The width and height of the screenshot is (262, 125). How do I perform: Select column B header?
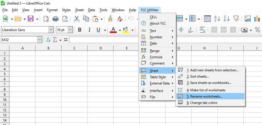pyautogui.click(x=48, y=48)
